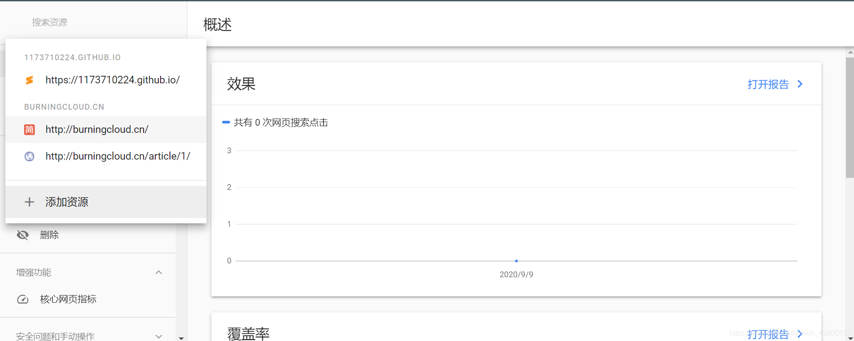Viewport: 854px width, 341px height.
Task: Toggle the 共有 0 次网页搜索点击 legend
Action: [275, 123]
